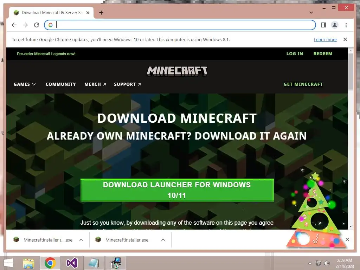Open the Chrome side panel icon

coord(323,25)
